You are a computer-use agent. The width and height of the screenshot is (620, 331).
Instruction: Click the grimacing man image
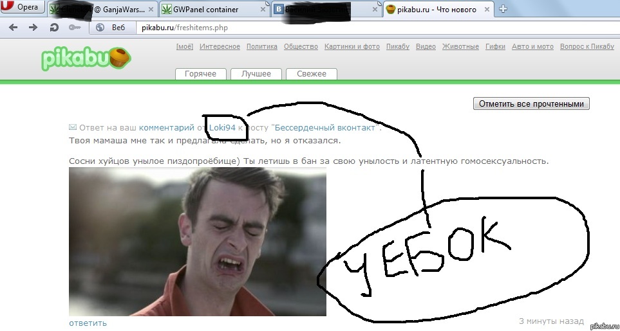[198, 242]
